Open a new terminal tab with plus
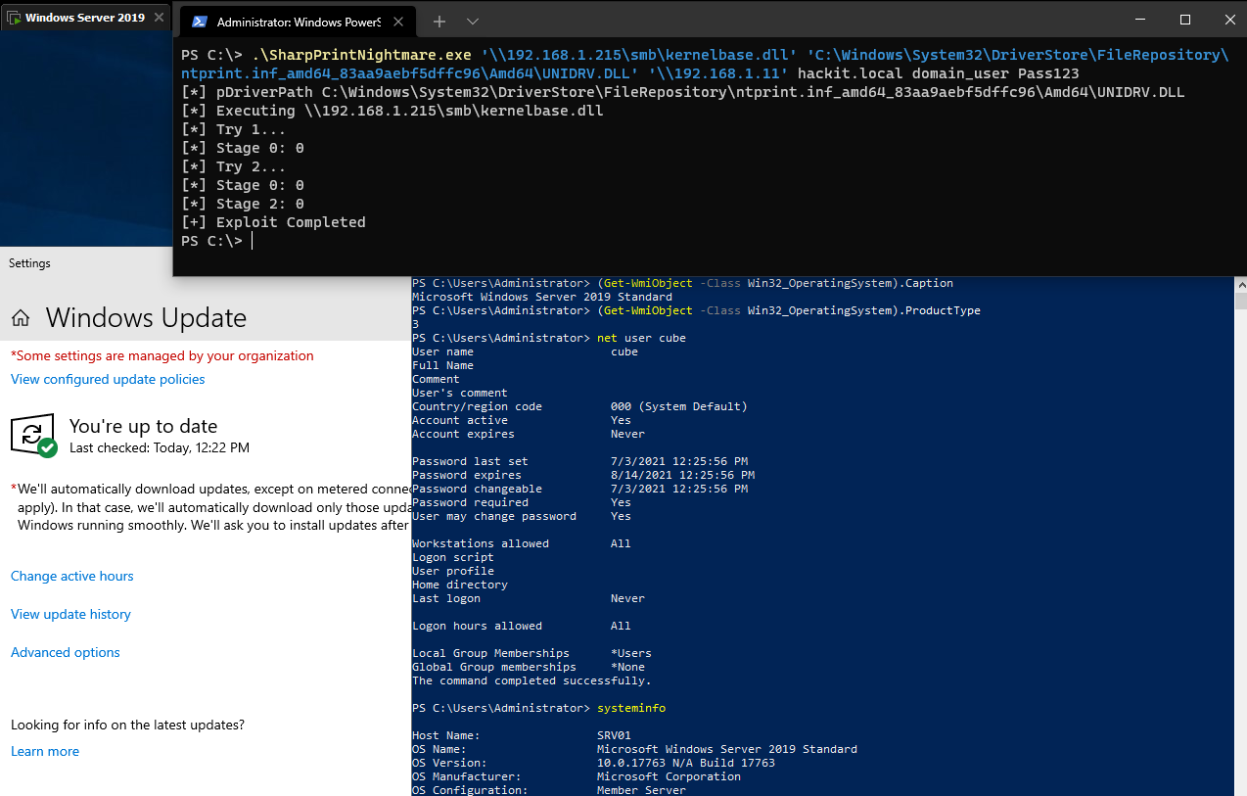 pos(439,21)
